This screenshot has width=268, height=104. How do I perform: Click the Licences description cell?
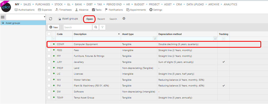coord(78,74)
